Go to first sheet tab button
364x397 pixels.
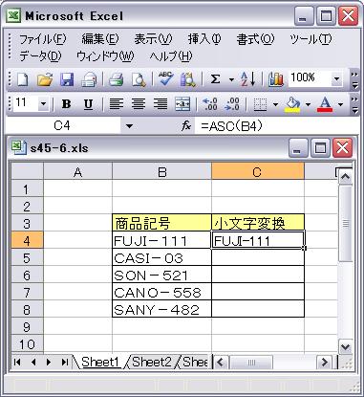click(x=17, y=363)
